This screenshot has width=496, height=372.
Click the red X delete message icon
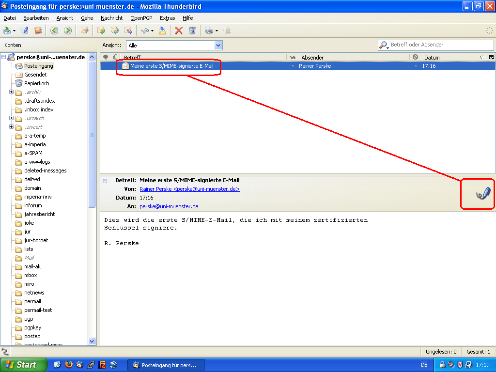[179, 31]
